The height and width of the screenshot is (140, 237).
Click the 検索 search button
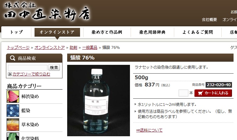click(54, 68)
